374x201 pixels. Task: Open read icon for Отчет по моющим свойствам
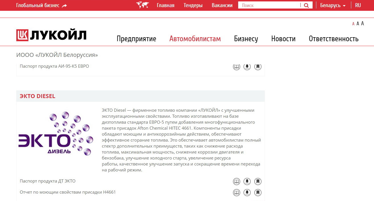pyautogui.click(x=236, y=192)
